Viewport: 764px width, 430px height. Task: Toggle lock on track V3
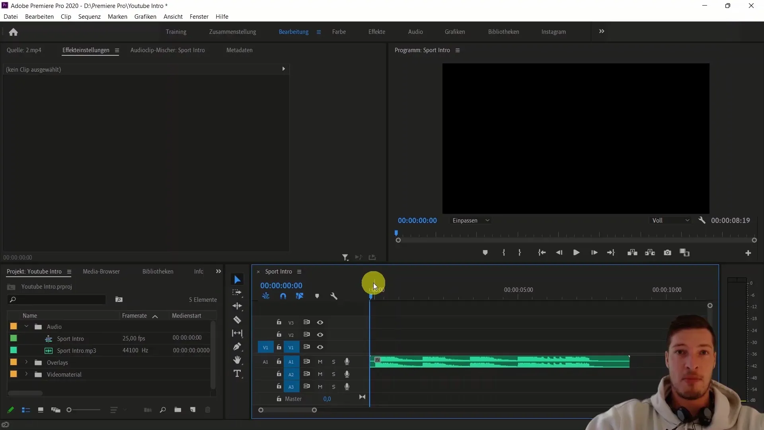[279, 322]
